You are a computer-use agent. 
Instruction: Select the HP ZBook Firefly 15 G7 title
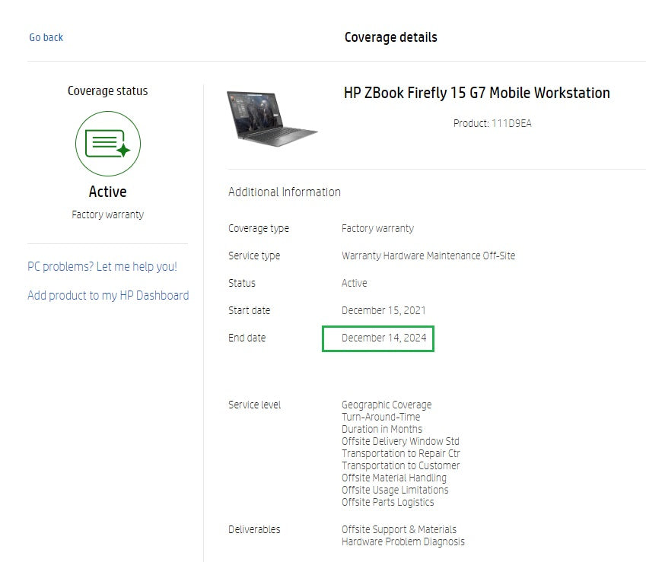(x=476, y=93)
